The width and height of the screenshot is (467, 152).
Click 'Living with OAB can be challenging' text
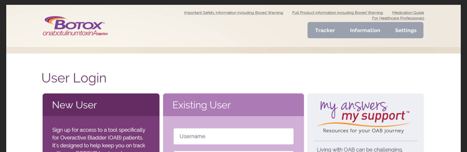click(360, 149)
